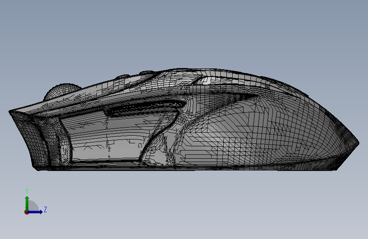
Task: Select the recessed side panel of the mouse model
Action: coord(117,138)
